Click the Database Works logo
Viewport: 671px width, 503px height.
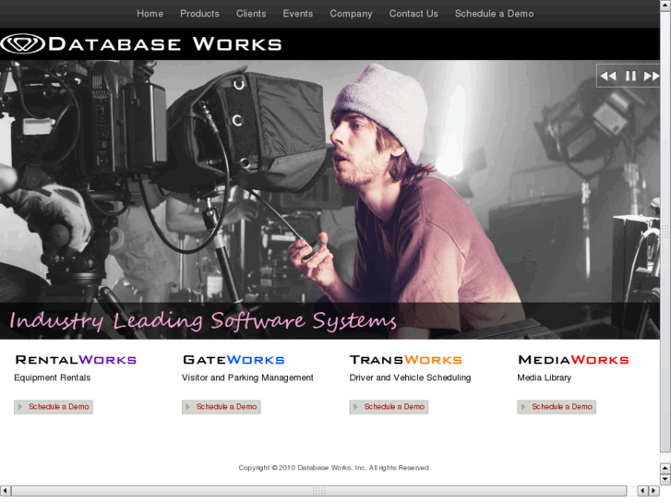click(x=141, y=43)
